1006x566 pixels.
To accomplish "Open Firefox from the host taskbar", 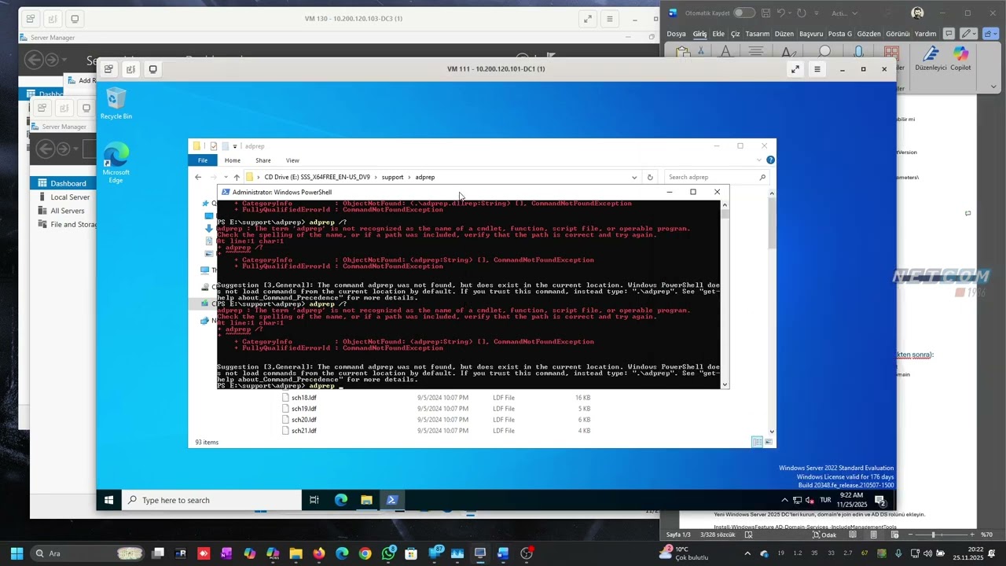I will pos(318,553).
